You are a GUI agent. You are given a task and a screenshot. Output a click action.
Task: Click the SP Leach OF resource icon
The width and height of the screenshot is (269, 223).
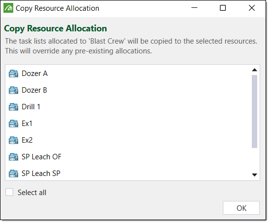click(13, 157)
